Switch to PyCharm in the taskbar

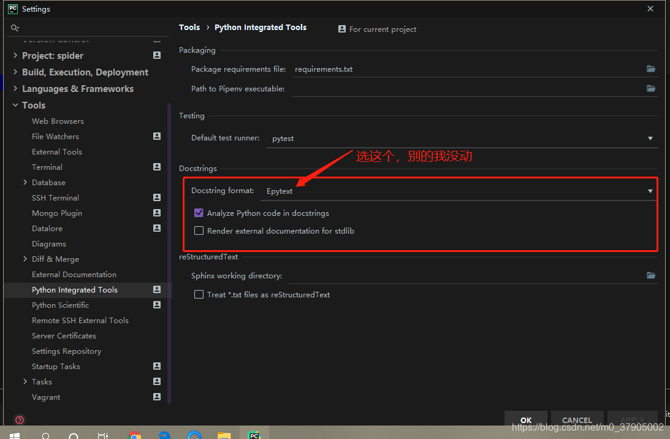[x=254, y=435]
